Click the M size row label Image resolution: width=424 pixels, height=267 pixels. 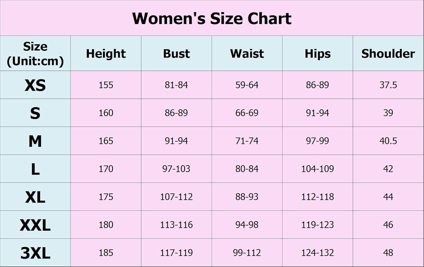click(x=35, y=141)
